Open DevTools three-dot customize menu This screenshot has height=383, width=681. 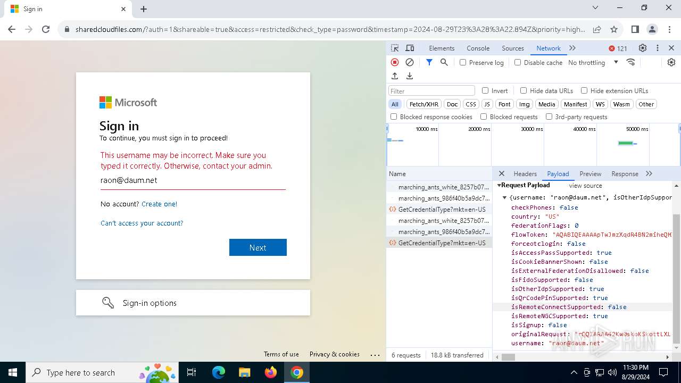coord(658,48)
